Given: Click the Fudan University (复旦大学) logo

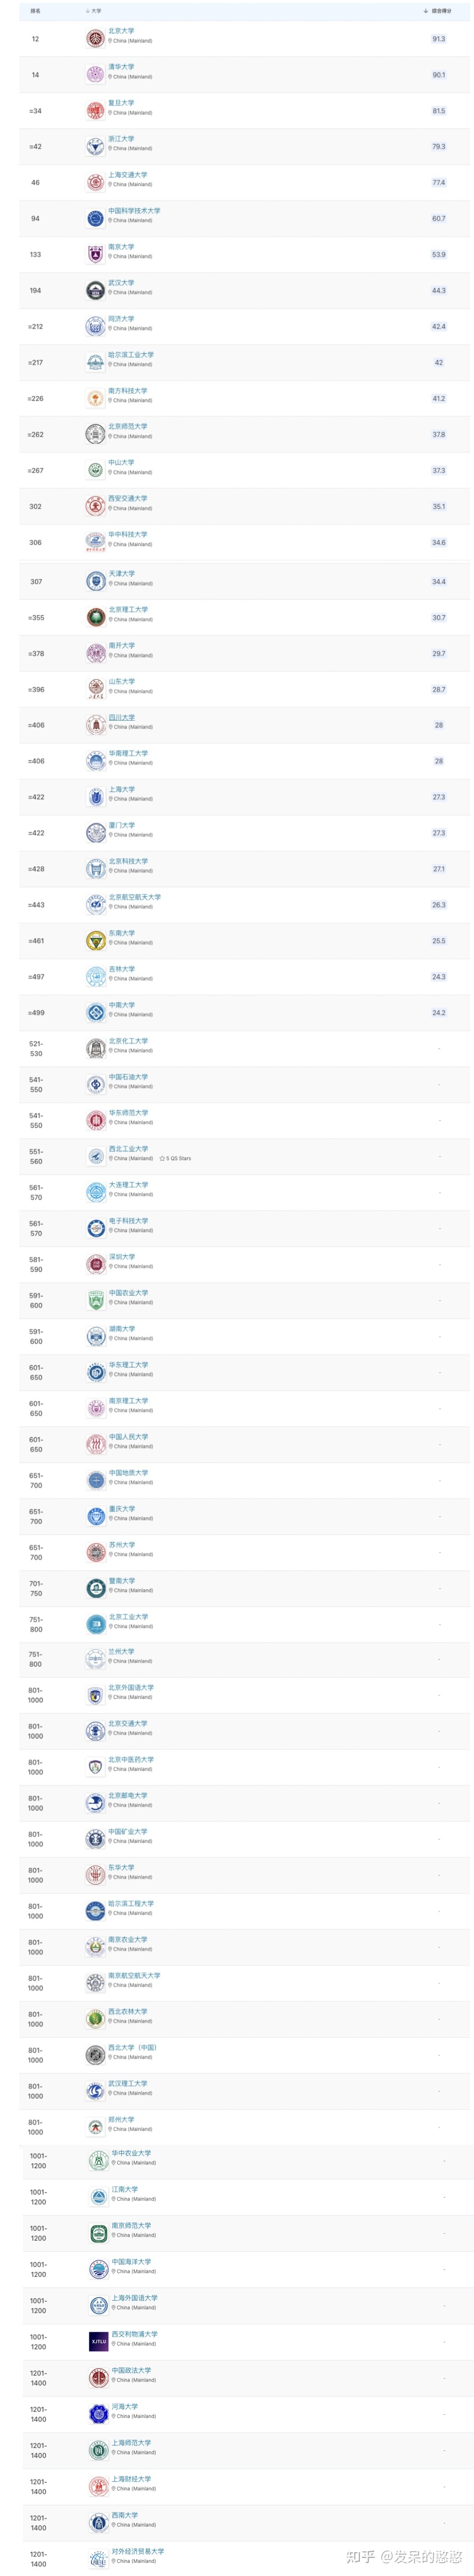Looking at the screenshot, I should 95,110.
